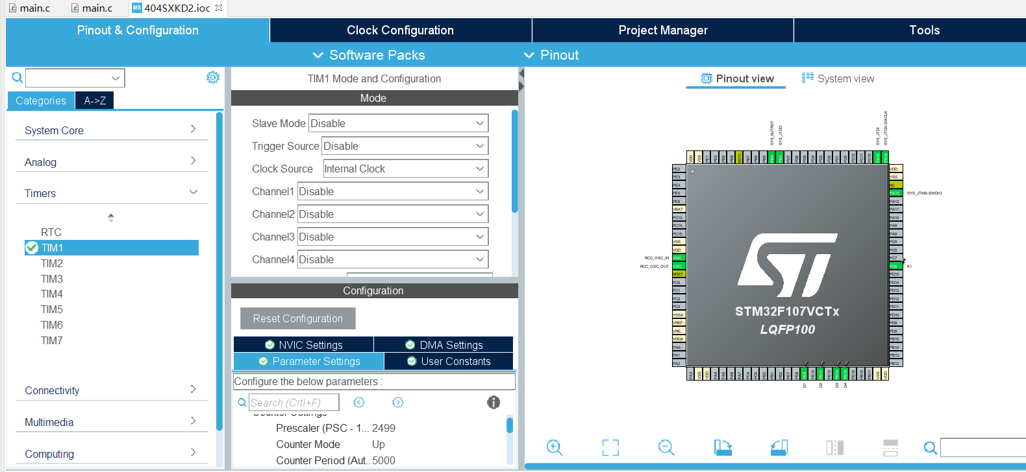Click in the parameter Search (Ctrl+F) field

(294, 403)
